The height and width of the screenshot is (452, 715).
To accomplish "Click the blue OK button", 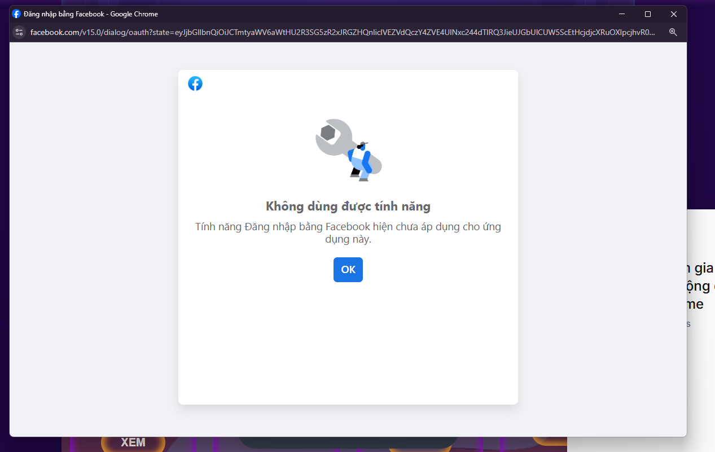I will pyautogui.click(x=348, y=270).
